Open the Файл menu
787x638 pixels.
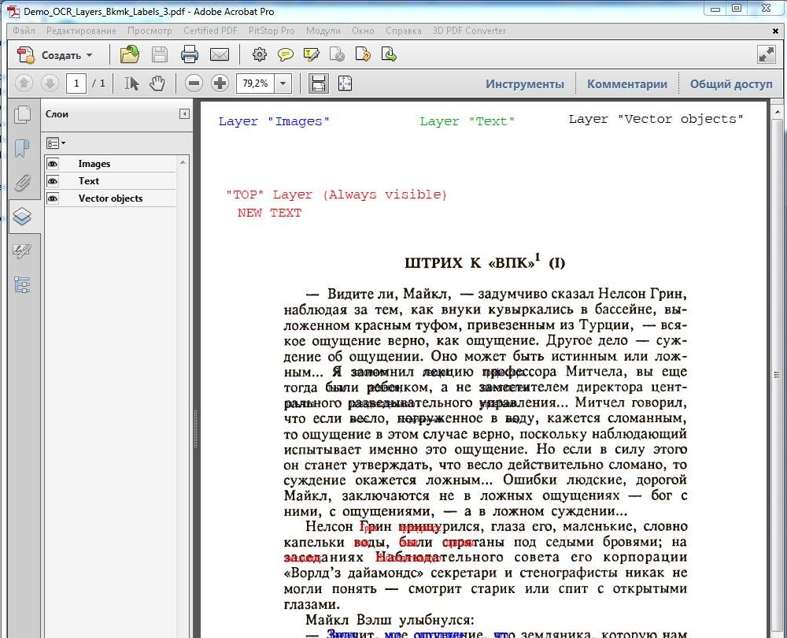pyautogui.click(x=24, y=31)
